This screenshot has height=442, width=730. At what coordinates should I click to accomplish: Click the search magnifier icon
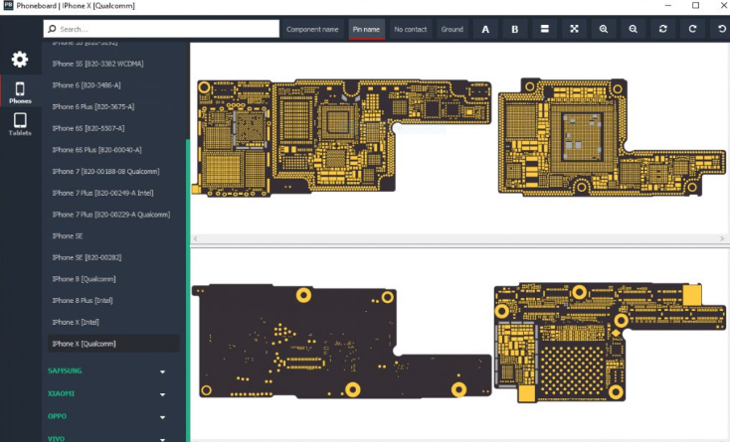click(x=52, y=29)
